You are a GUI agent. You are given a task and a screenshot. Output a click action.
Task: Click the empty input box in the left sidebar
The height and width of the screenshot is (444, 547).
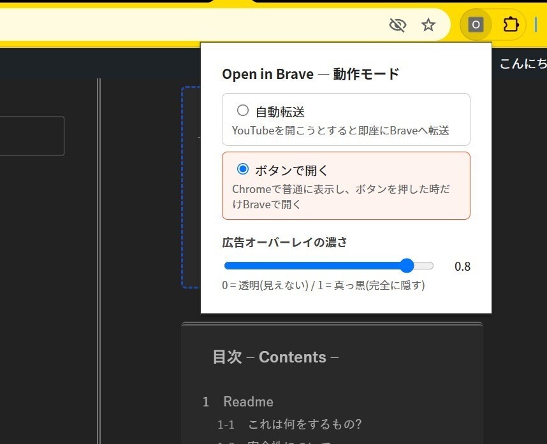[x=31, y=136]
